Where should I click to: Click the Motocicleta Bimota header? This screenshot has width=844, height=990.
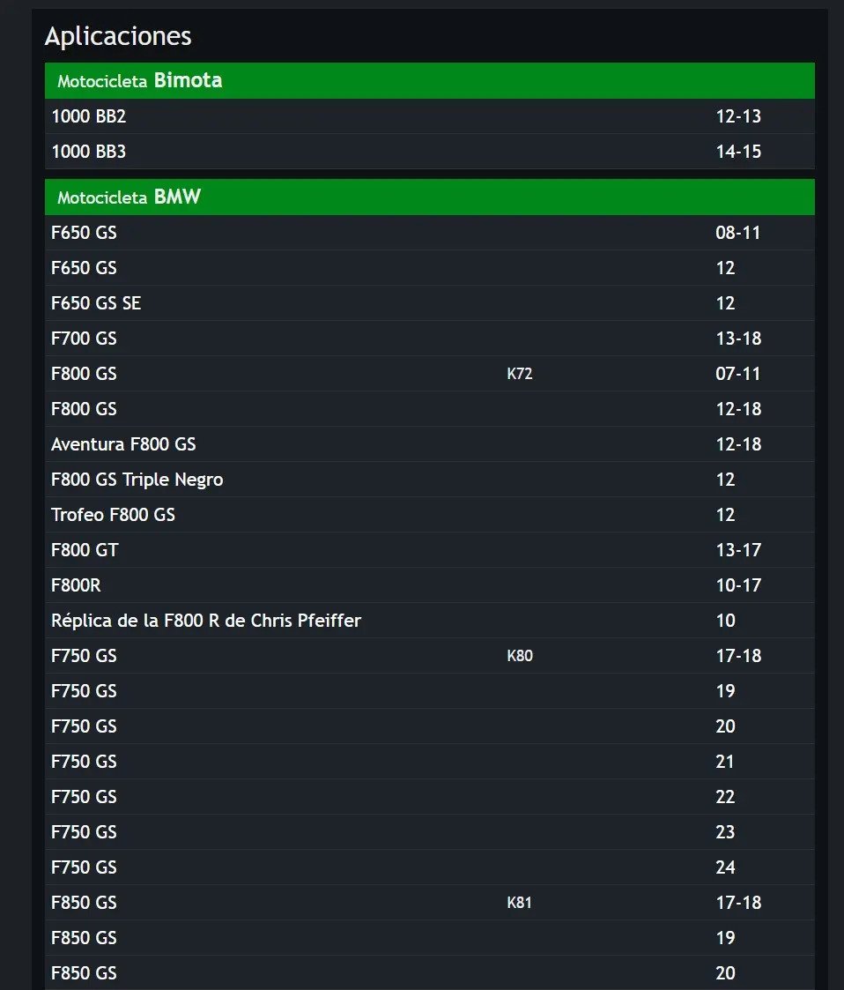430,81
